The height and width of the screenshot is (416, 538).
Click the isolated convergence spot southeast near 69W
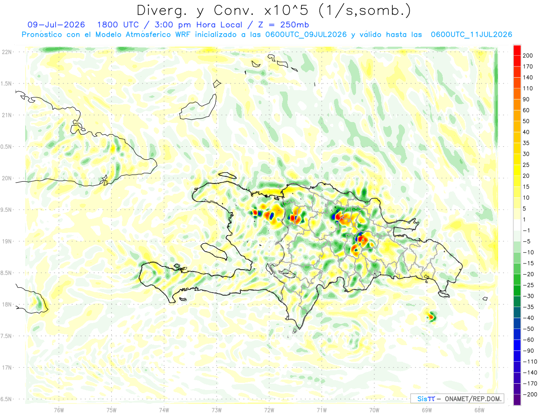click(x=431, y=317)
